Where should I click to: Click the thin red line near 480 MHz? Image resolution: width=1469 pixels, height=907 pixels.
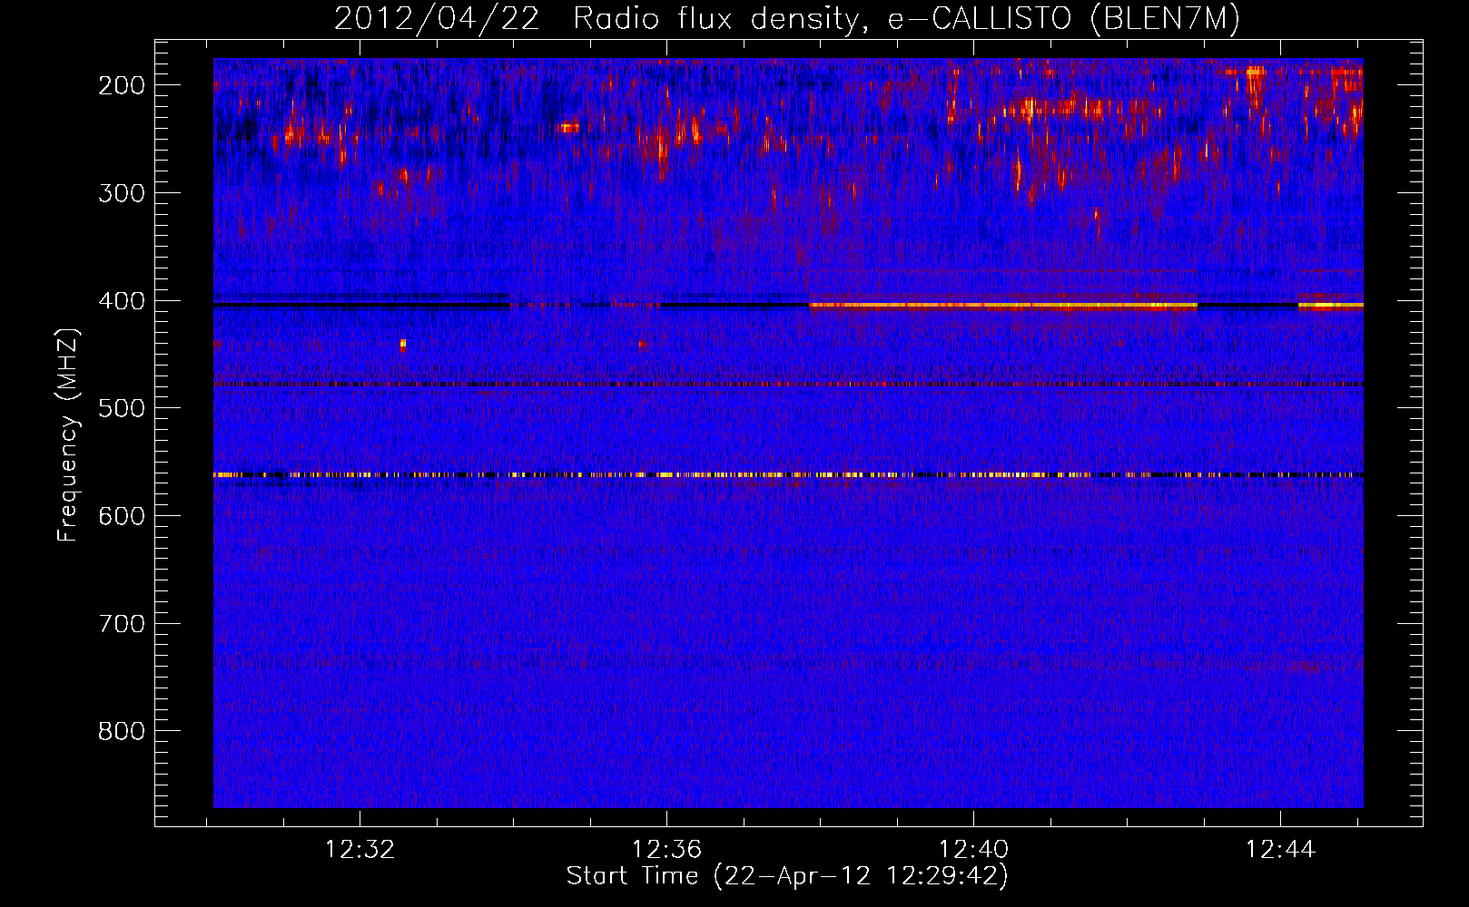[788, 385]
